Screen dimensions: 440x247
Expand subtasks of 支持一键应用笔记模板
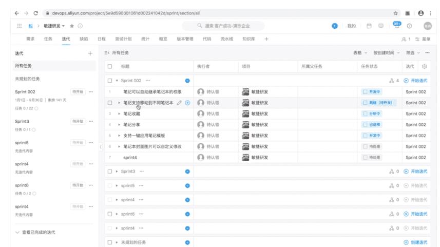coord(119,136)
